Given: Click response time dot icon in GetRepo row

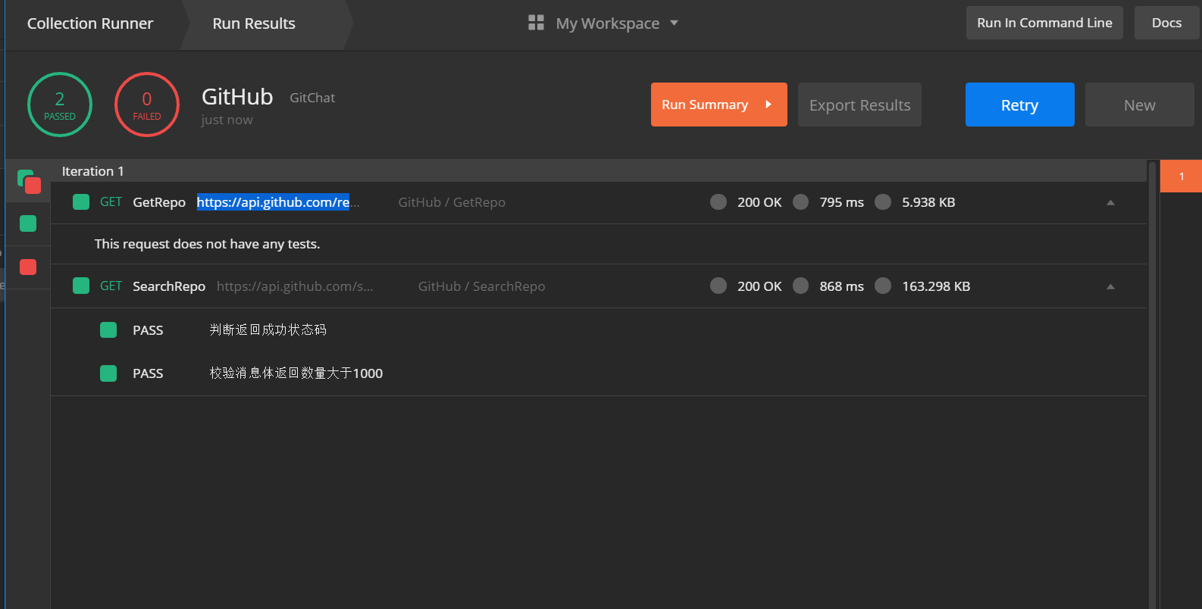Looking at the screenshot, I should 800,202.
